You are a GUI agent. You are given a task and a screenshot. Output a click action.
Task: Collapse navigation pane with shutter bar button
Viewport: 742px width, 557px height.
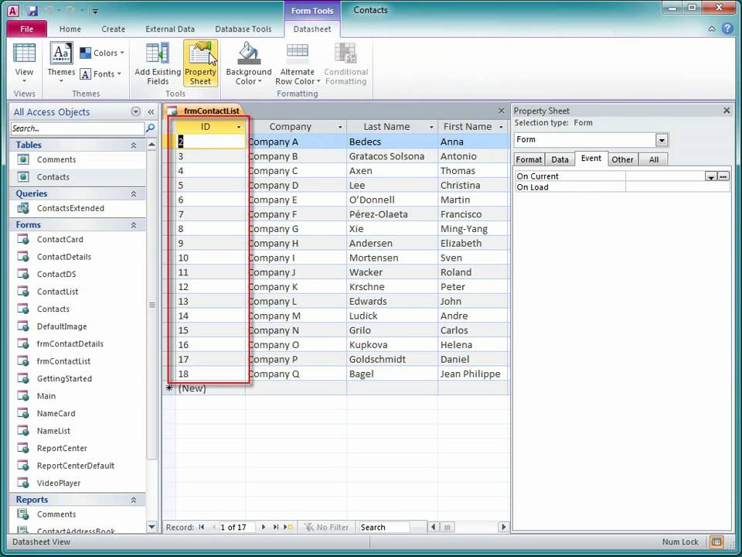click(151, 111)
